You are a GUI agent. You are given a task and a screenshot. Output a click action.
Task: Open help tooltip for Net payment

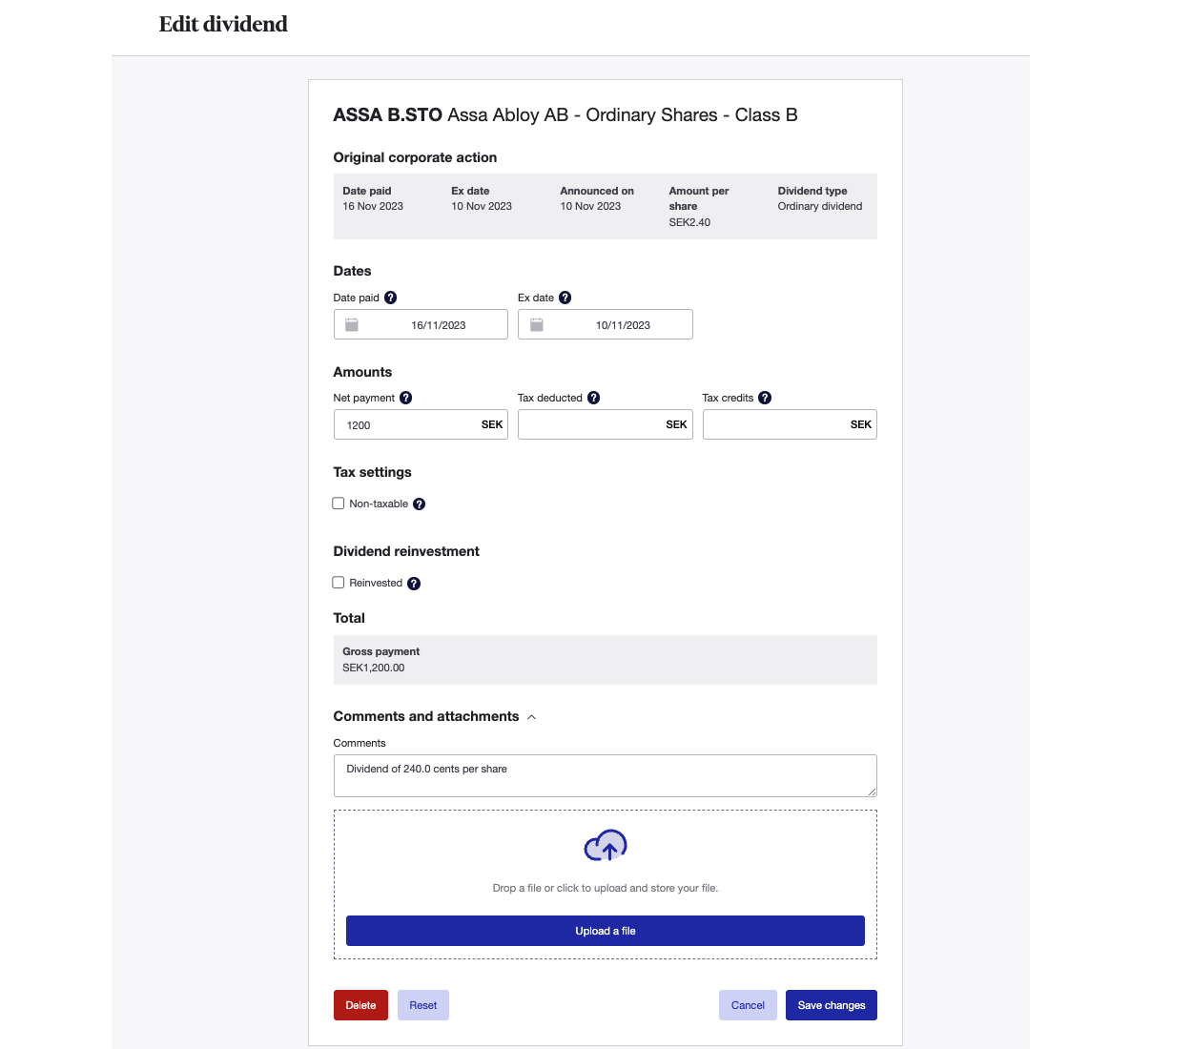click(x=406, y=398)
